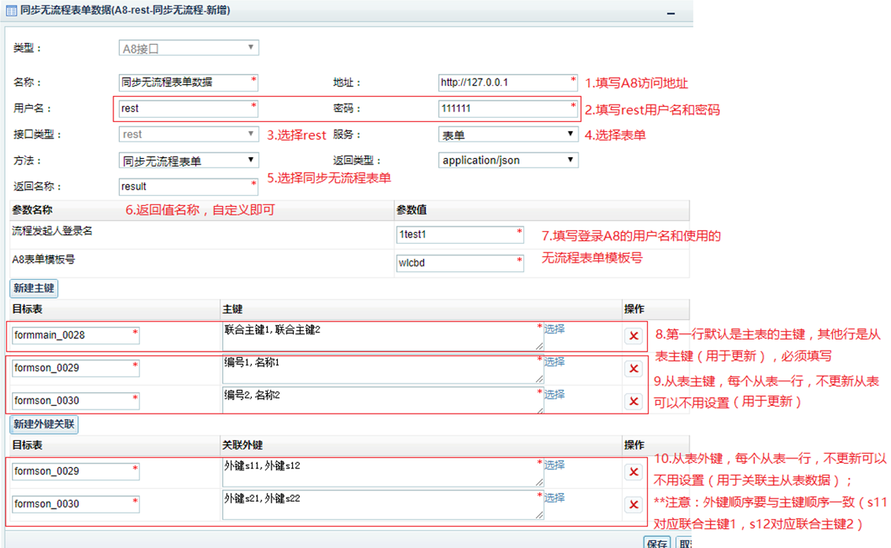Delete the formmain_0028 primary key row
This screenshot has height=548, width=891.
(633, 336)
